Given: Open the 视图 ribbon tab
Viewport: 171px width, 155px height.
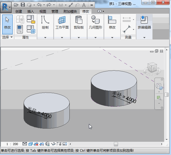Looking at the screenshot, I should click(x=43, y=11).
